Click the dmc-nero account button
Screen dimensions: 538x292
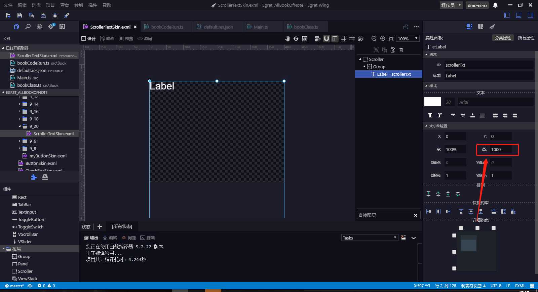(x=477, y=5)
